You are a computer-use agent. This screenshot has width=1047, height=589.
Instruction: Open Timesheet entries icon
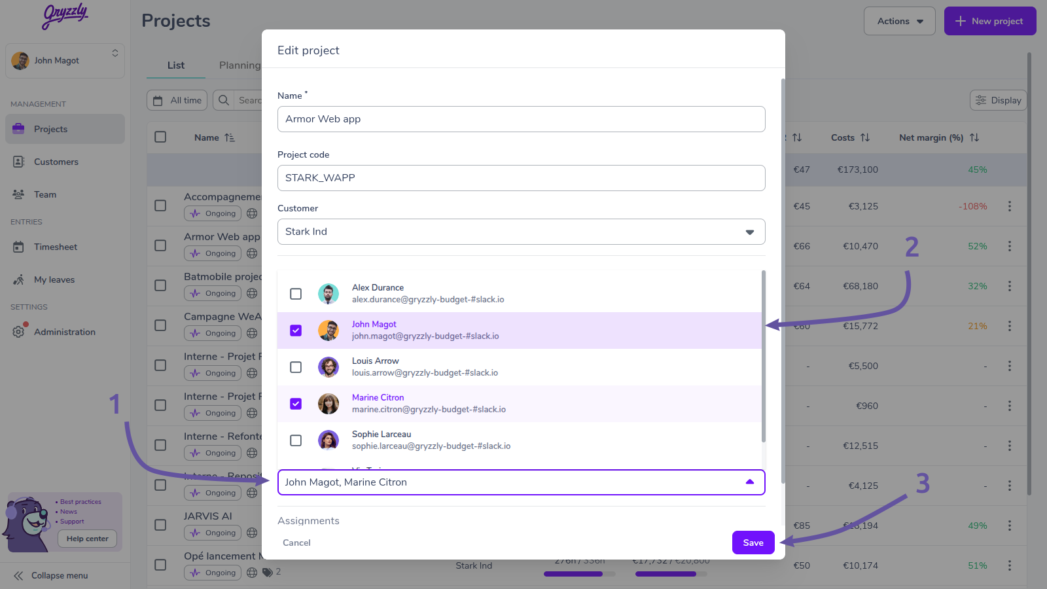coord(19,247)
